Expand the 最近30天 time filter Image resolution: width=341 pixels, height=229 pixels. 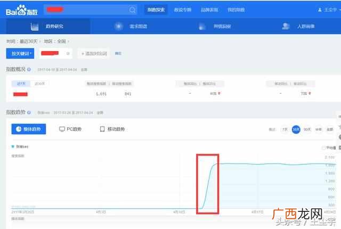pos(29,41)
